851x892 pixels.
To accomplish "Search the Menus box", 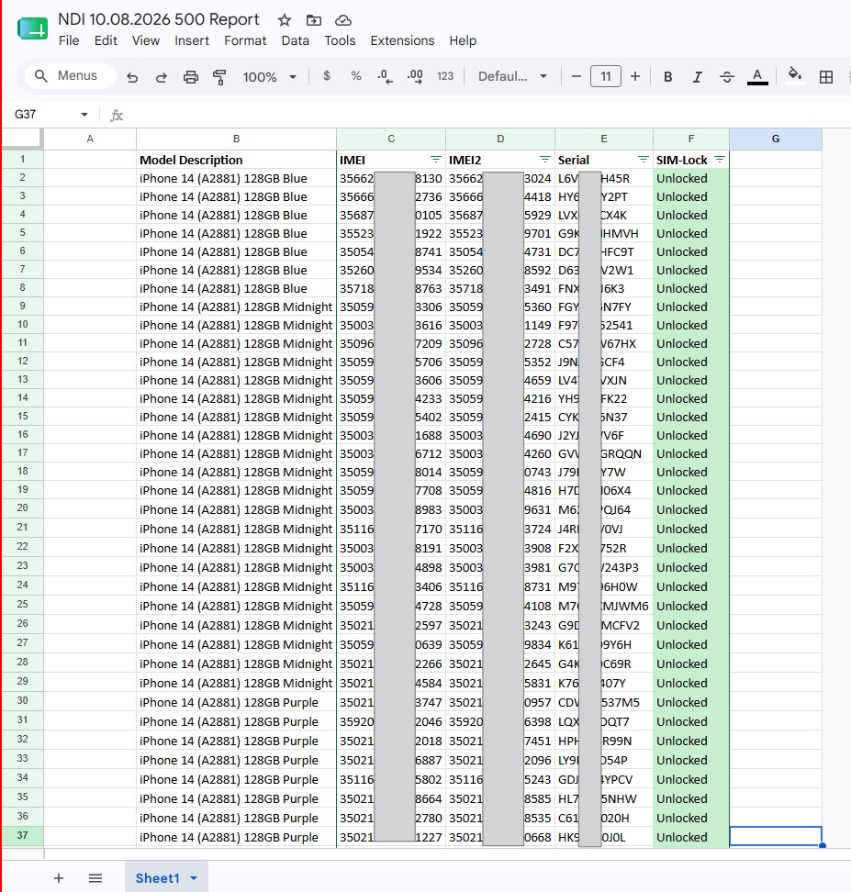I will point(71,76).
